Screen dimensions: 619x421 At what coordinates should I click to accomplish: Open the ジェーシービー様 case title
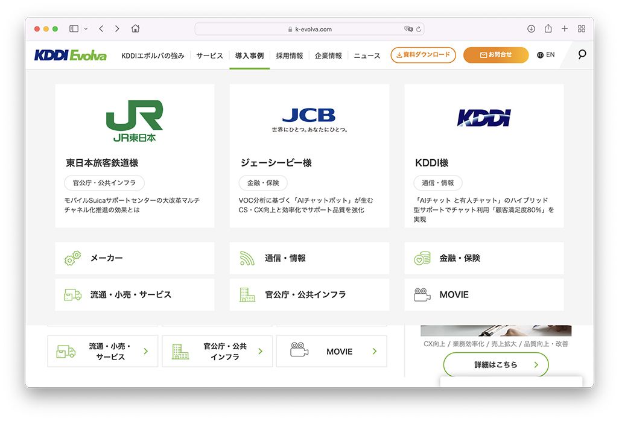(276, 163)
